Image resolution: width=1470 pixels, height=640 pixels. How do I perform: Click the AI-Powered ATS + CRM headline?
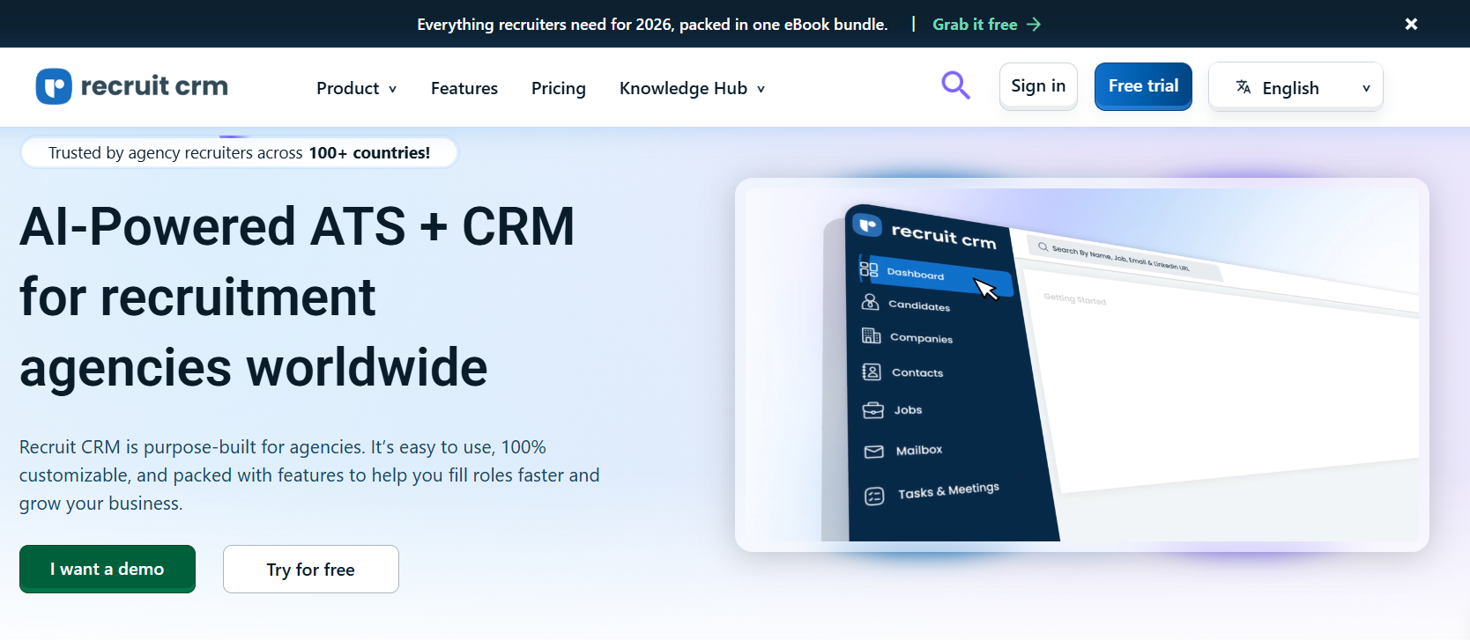[x=297, y=297]
